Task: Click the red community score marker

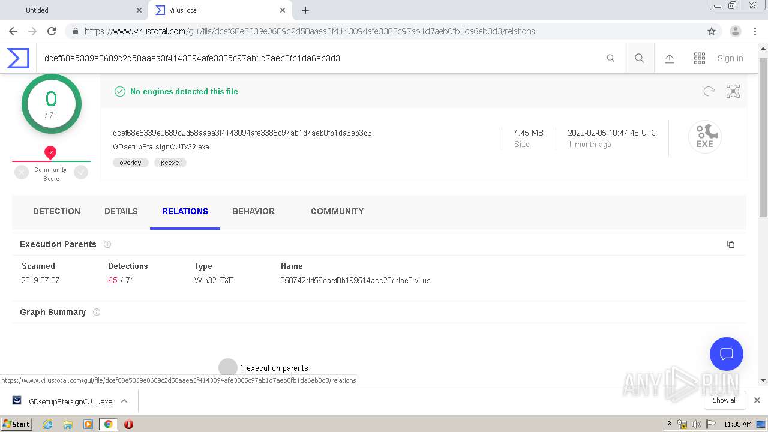Action: click(x=51, y=153)
